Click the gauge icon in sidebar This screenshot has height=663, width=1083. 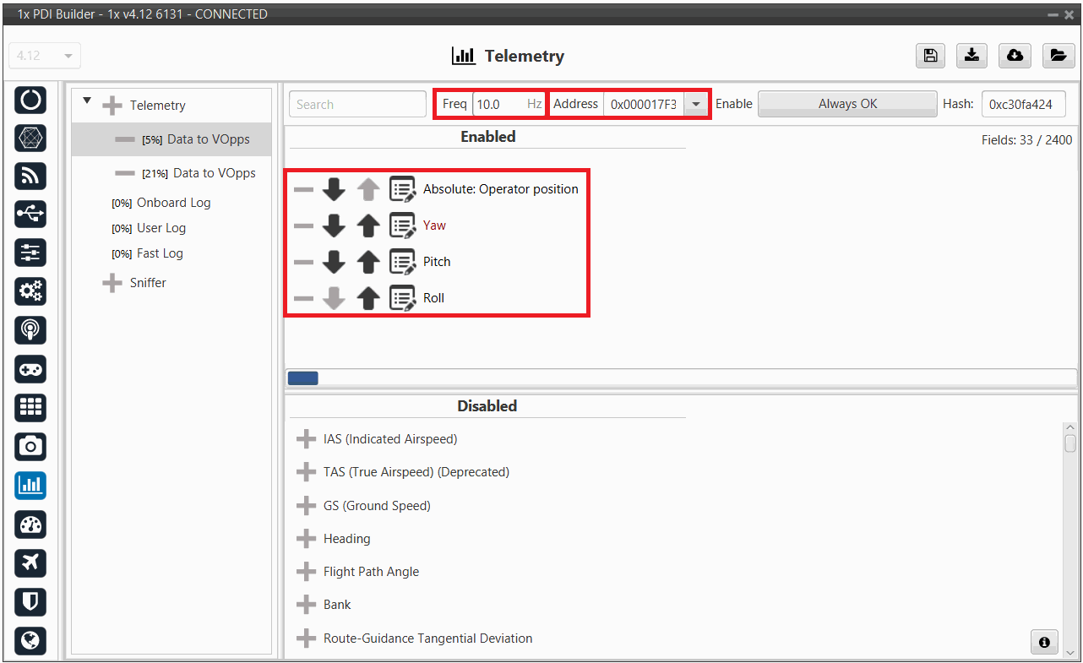pyautogui.click(x=30, y=524)
